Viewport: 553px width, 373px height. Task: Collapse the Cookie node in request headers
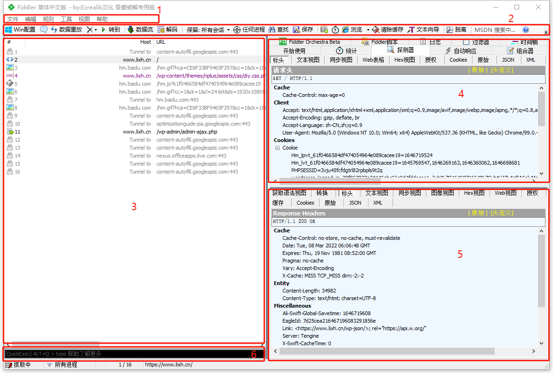click(x=276, y=148)
